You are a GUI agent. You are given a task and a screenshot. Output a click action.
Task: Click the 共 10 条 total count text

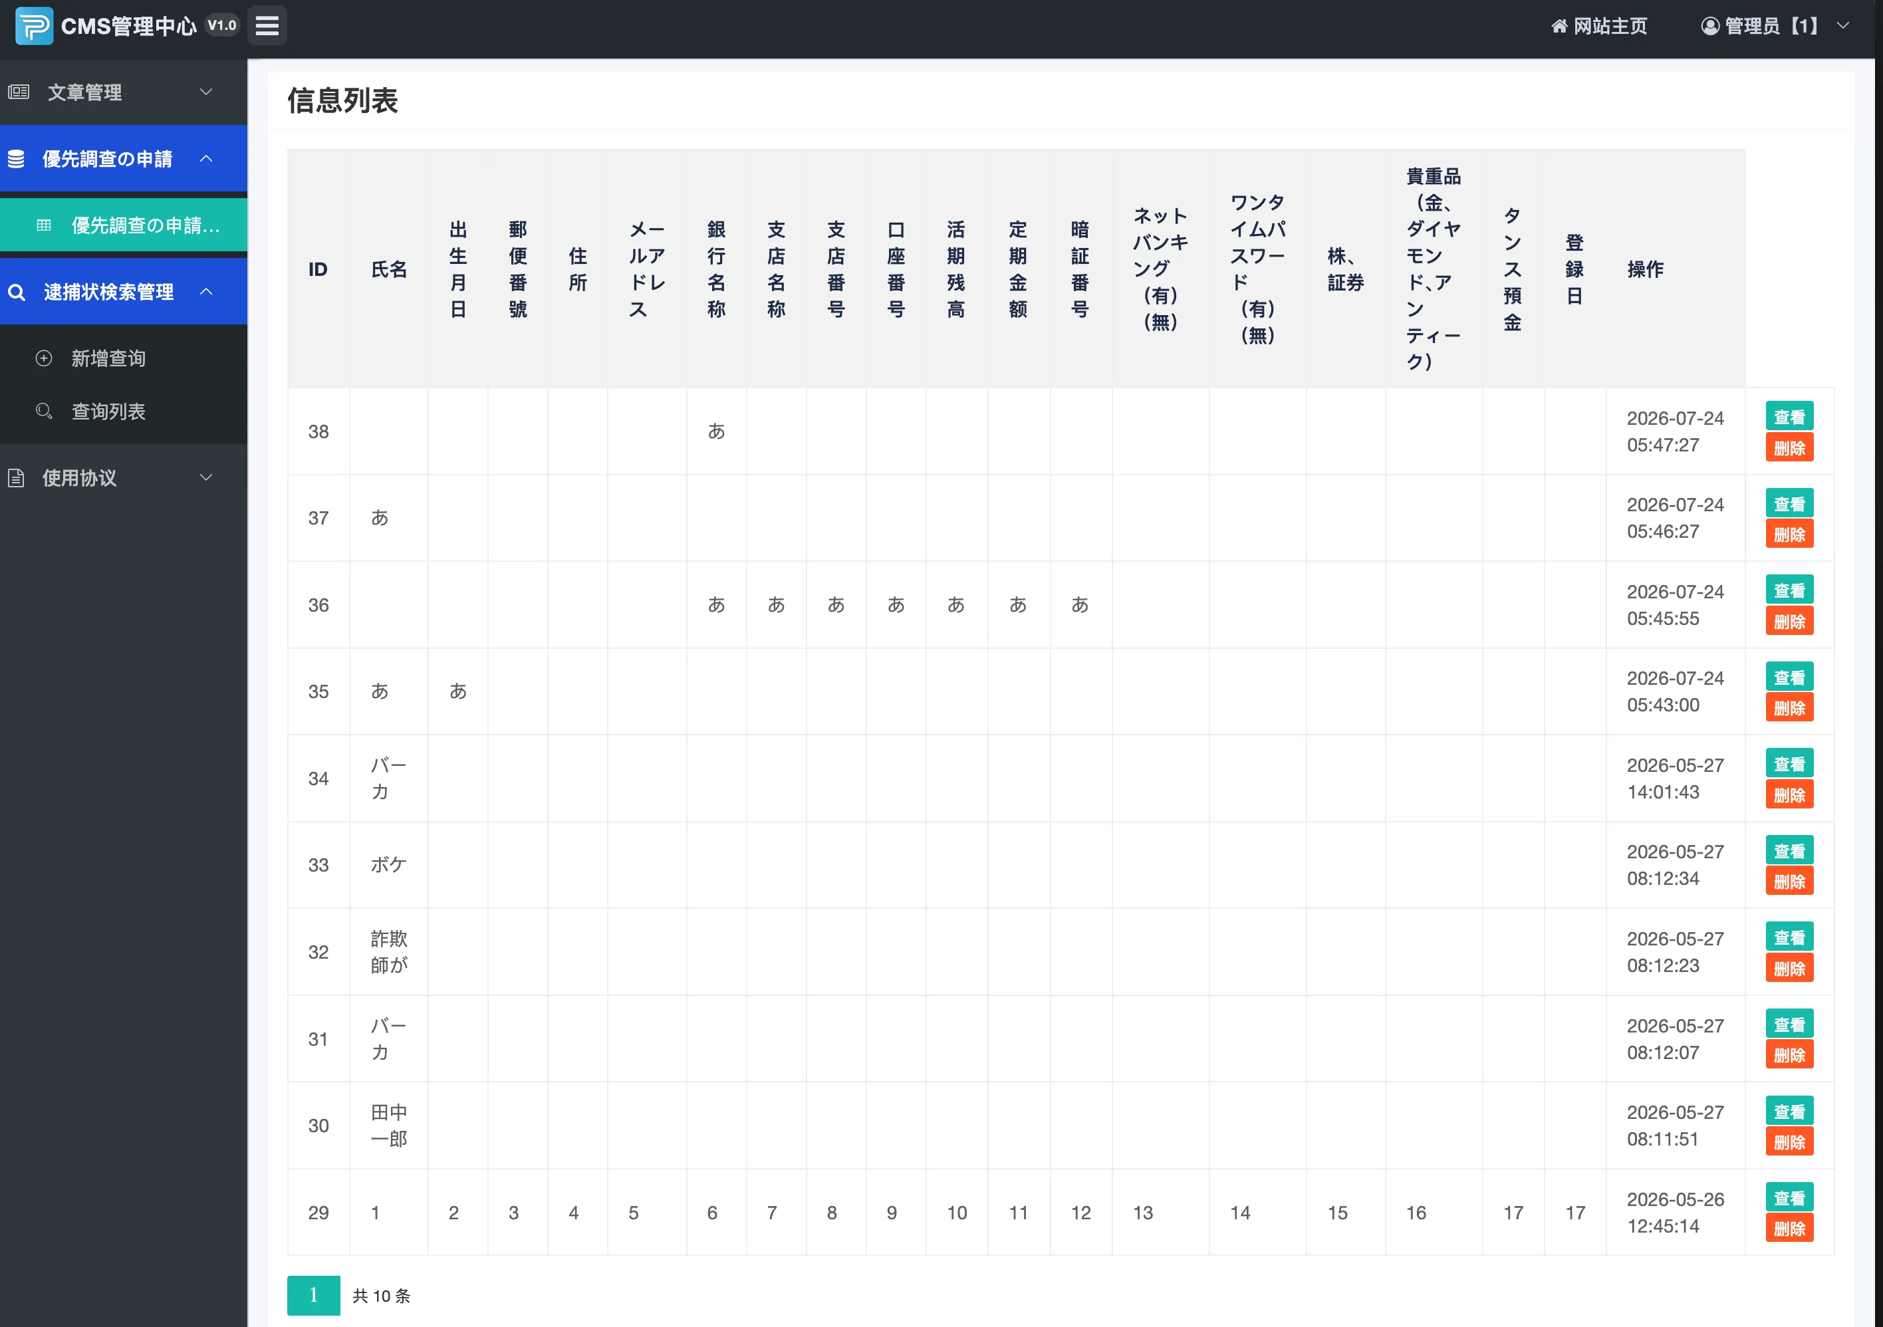click(382, 1296)
